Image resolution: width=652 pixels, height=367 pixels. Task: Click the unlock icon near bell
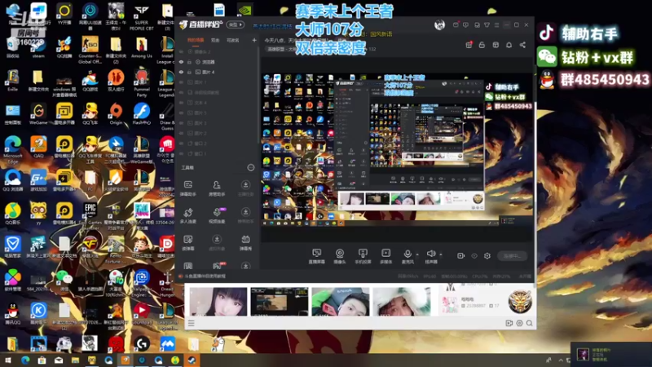pyautogui.click(x=482, y=45)
